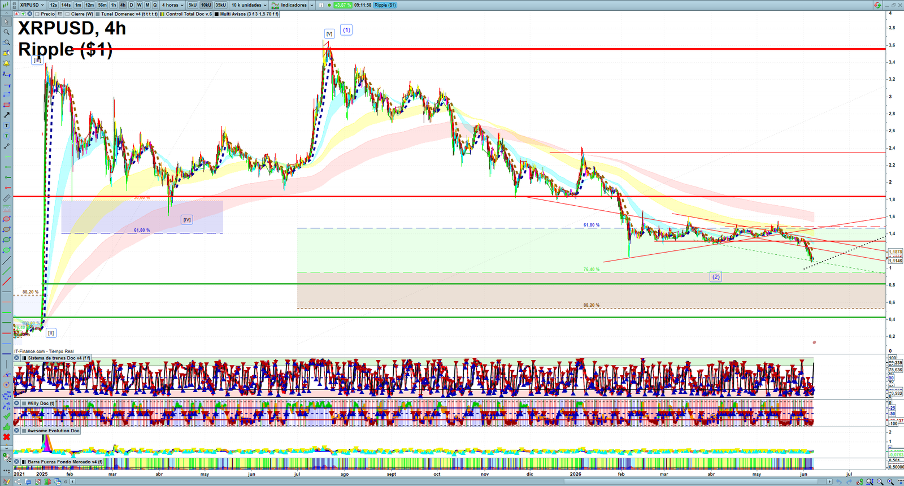Viewport: 904px width, 486px height.
Task: Close the Awesome Evolution Doc panel
Action: 17,431
